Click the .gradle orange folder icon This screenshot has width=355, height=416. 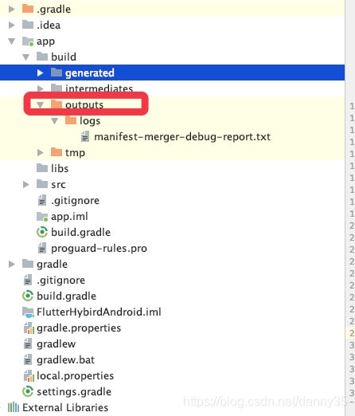(28, 9)
